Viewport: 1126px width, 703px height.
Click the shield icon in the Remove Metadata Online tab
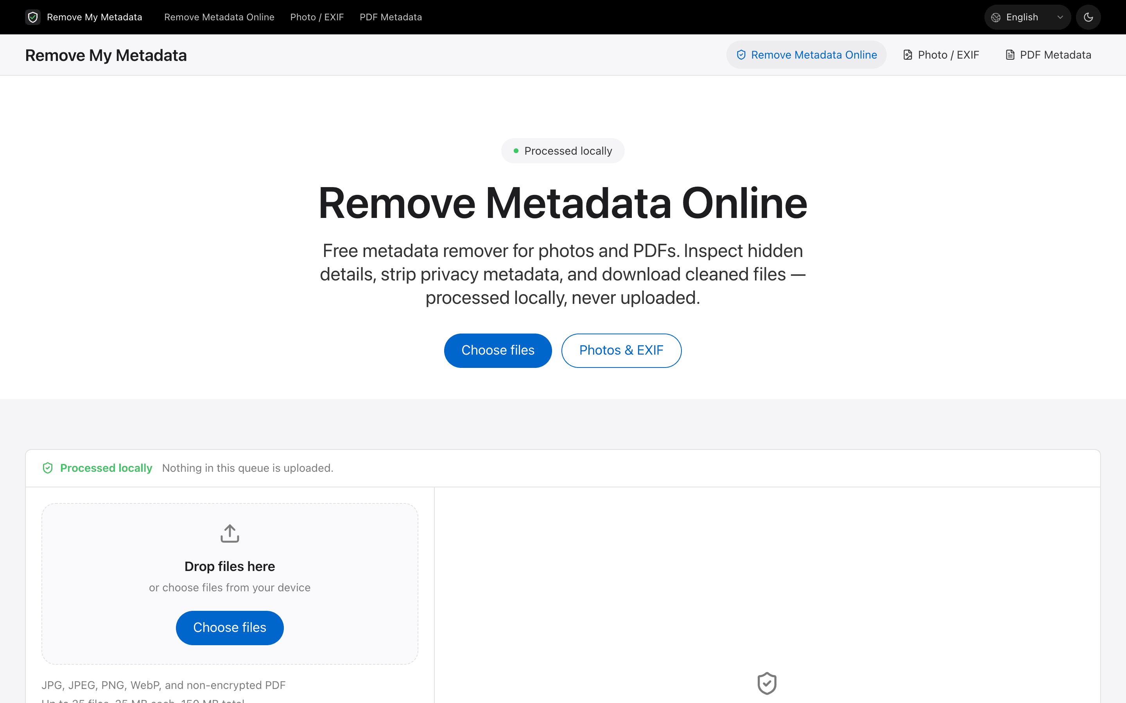741,55
